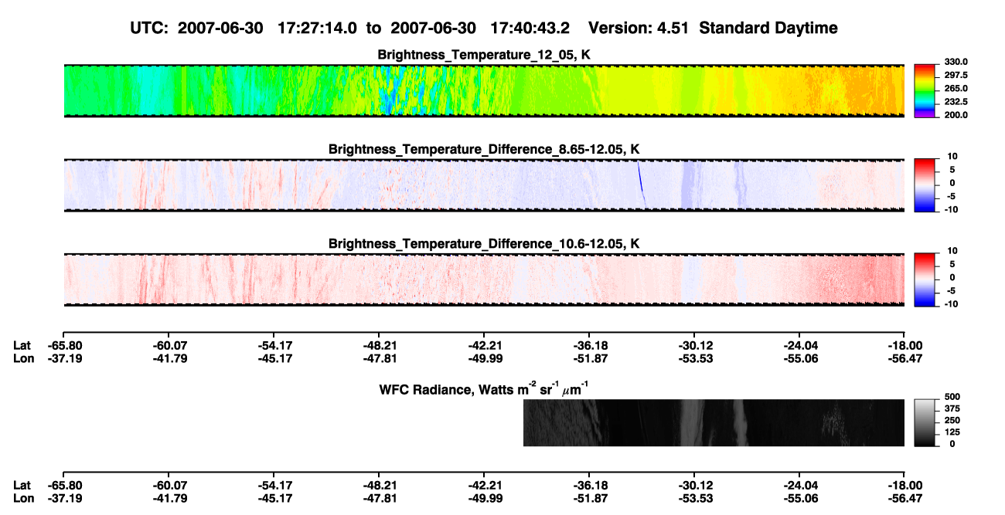Click lower axis longitude -49.99
The height and width of the screenshot is (515, 1005).
point(484,497)
